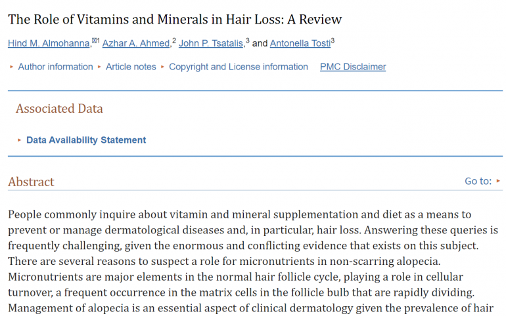Click the orange arrow next to Go to
The height and width of the screenshot is (316, 506).
click(498, 181)
